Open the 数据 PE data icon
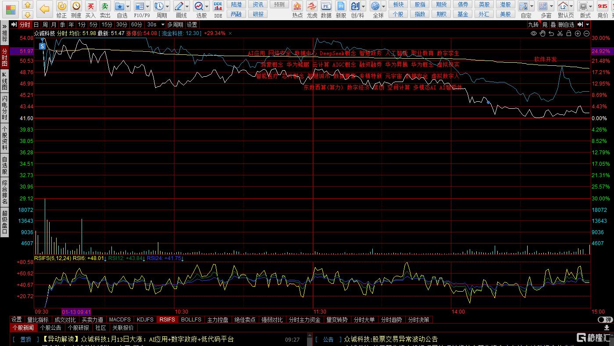Viewport: 614px width, 346px height. pyautogui.click(x=326, y=6)
